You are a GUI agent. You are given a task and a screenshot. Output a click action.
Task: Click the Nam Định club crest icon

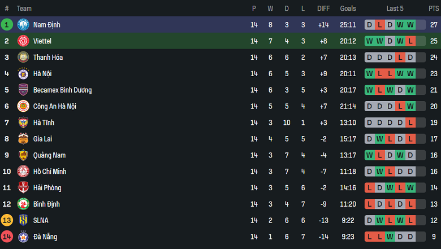point(23,25)
